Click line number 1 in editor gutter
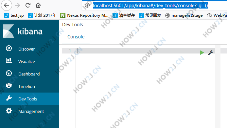 (x=70, y=51)
